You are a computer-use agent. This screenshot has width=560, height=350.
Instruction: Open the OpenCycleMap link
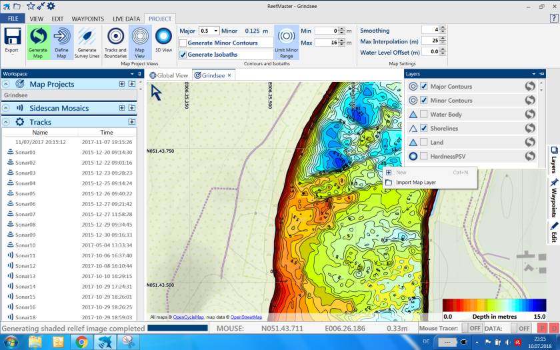(189, 317)
